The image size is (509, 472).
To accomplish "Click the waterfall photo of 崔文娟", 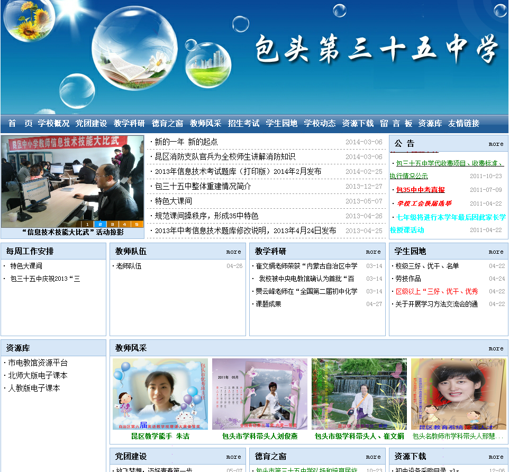I will point(359,394).
